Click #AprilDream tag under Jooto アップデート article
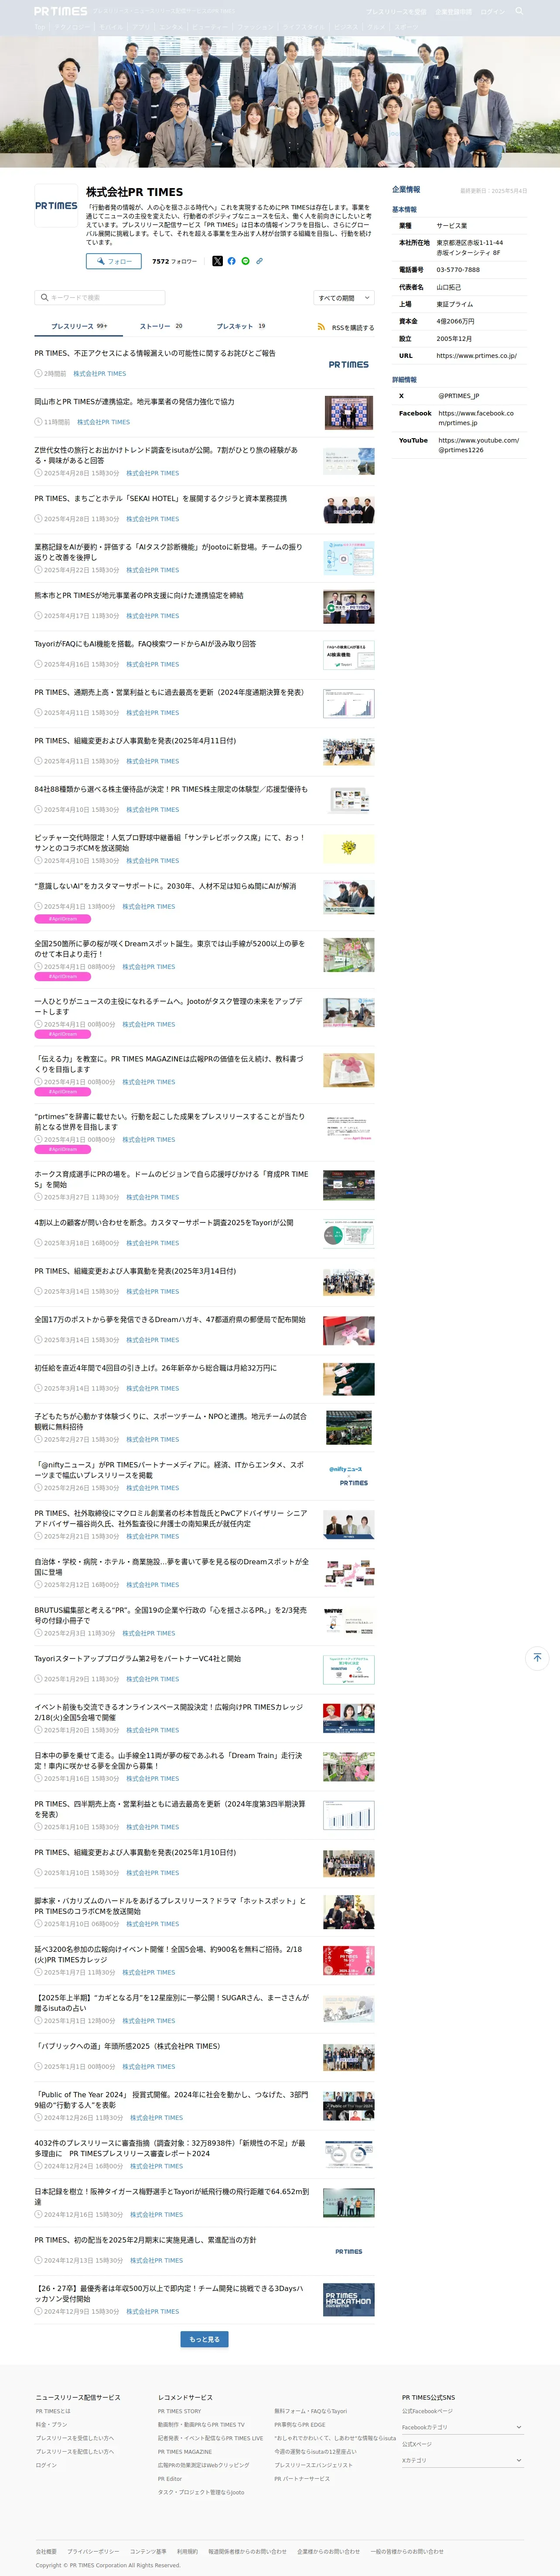 click(63, 1033)
